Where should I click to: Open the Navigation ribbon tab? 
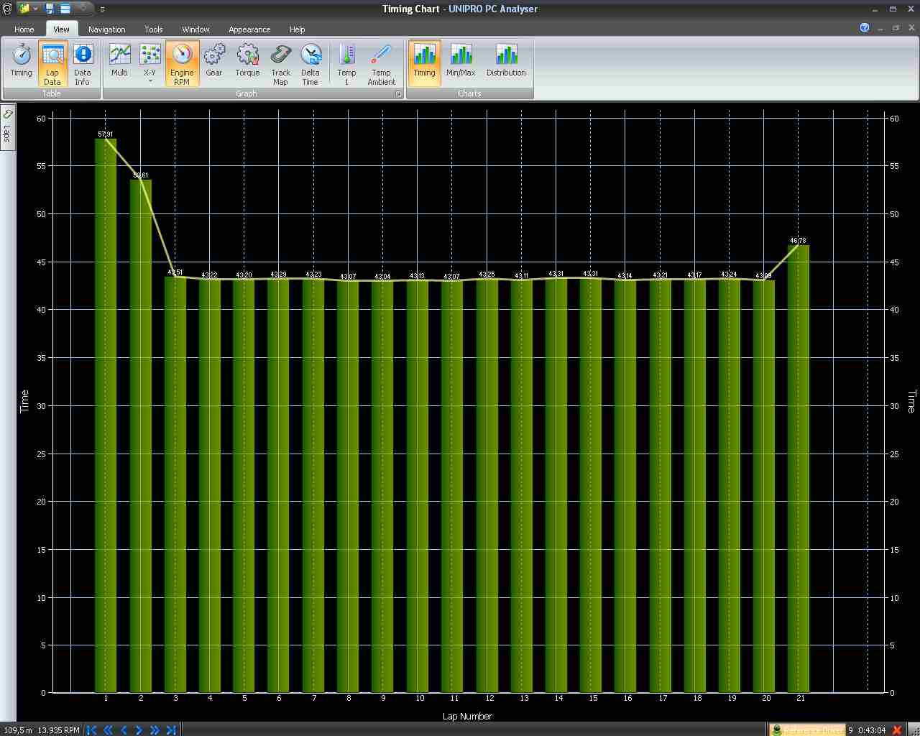[107, 29]
